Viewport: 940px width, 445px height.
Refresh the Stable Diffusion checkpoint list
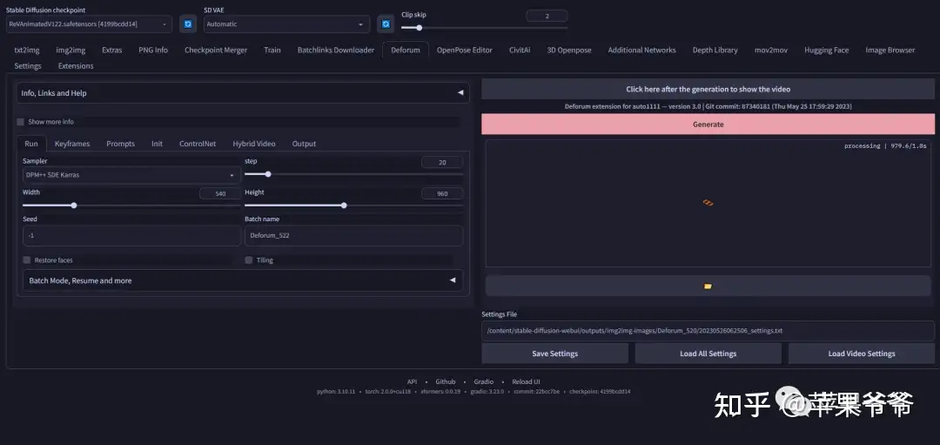pos(188,24)
